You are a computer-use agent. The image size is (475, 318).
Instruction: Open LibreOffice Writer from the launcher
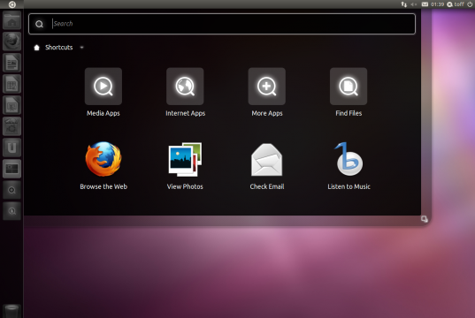pyautogui.click(x=11, y=63)
